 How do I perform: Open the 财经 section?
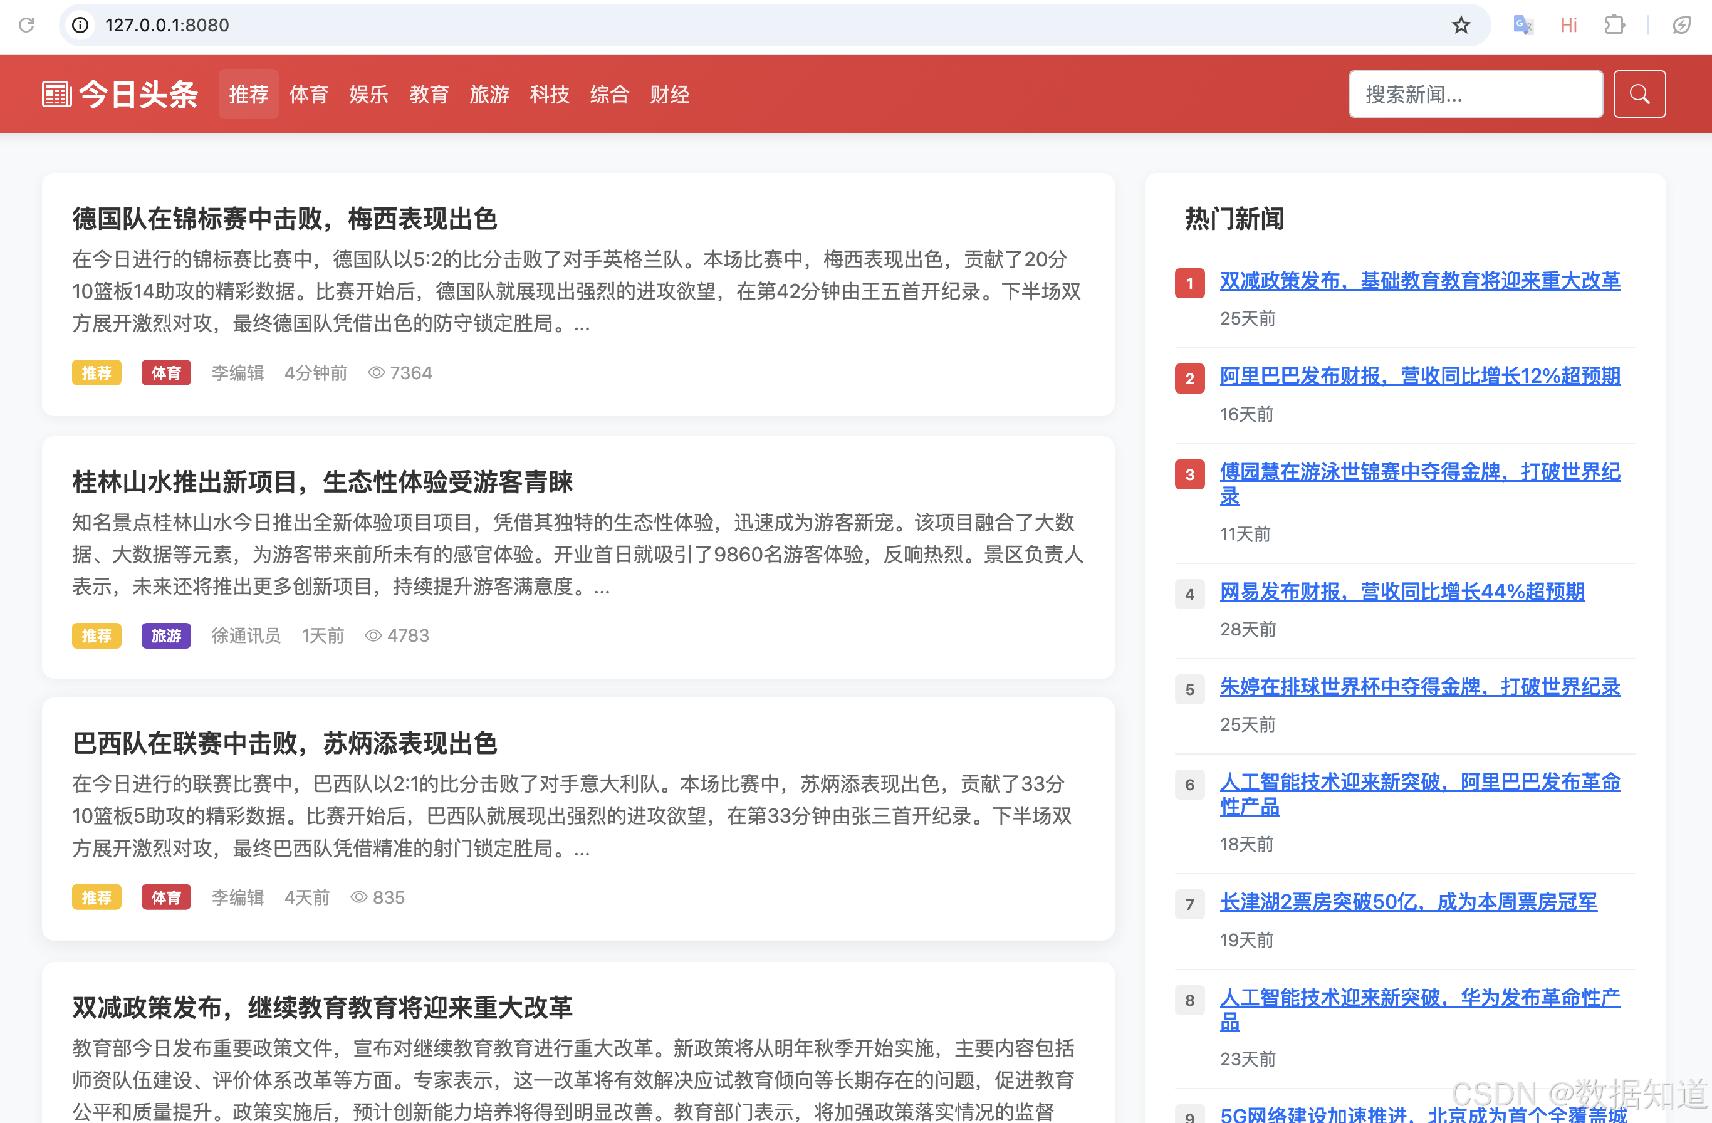coord(669,94)
